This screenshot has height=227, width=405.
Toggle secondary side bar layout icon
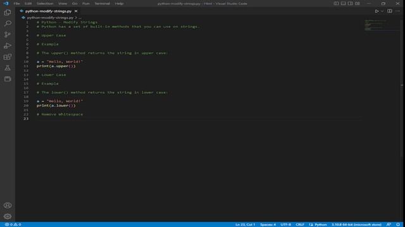pos(350,4)
